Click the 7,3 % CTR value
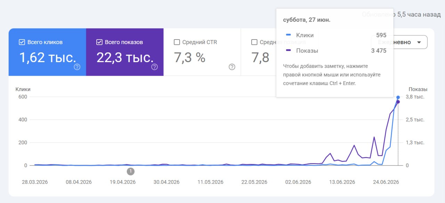445x203 pixels. tap(189, 58)
